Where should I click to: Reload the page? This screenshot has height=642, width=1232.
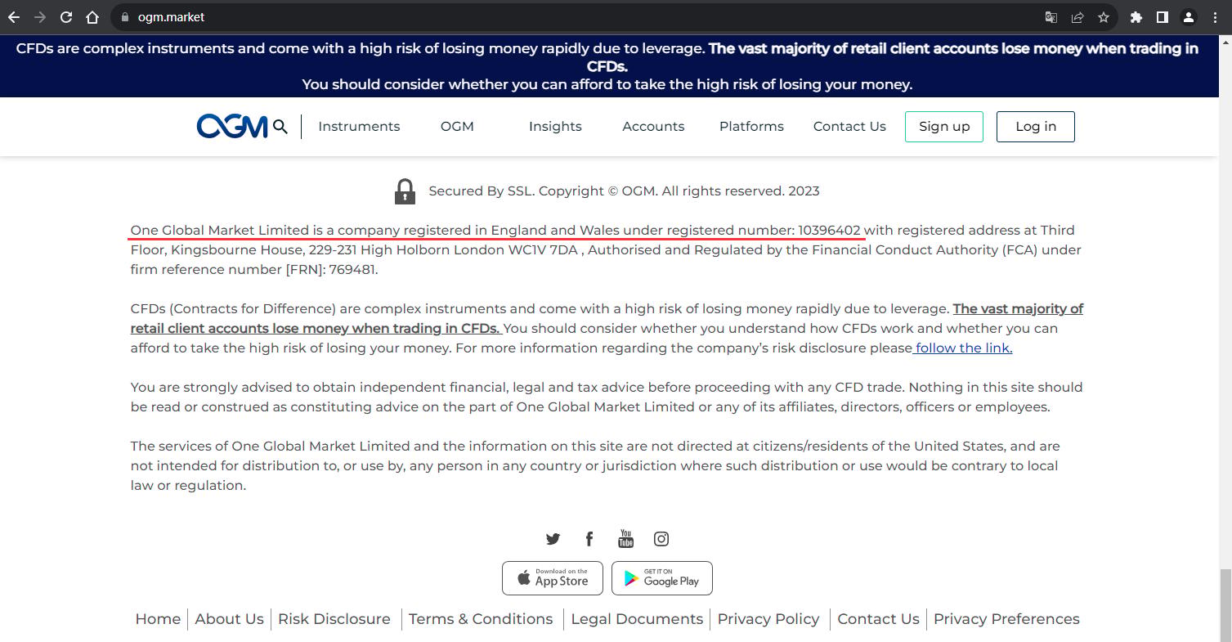(x=66, y=17)
